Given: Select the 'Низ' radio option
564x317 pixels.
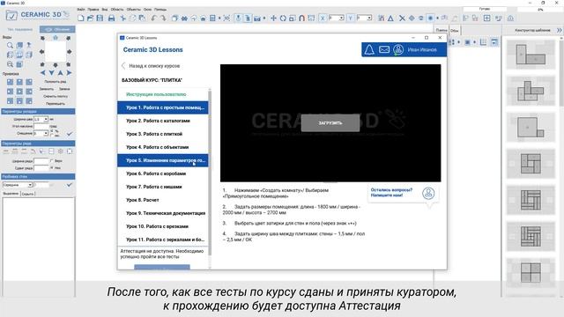Looking at the screenshot, I should 52,168.
